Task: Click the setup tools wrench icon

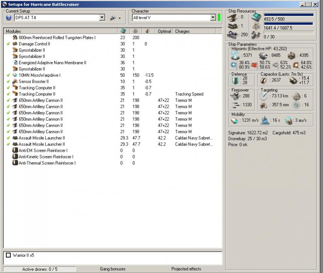Action: pos(113,18)
